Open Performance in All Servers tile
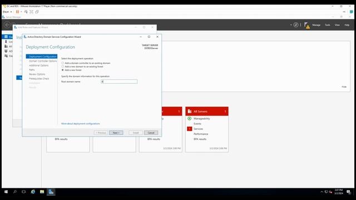Viewport: 356px width, 200px height. 201,134
